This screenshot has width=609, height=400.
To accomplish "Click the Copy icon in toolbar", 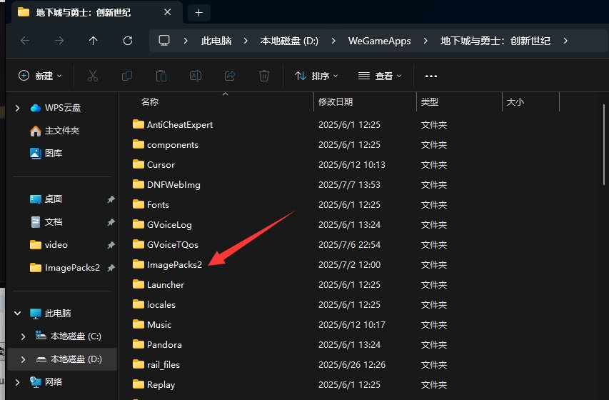I will pos(127,76).
